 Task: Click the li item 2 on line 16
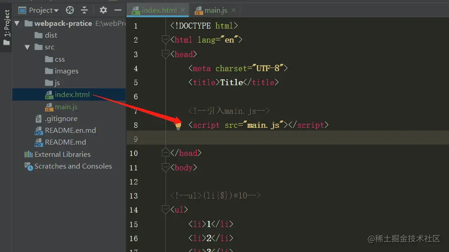(211, 238)
